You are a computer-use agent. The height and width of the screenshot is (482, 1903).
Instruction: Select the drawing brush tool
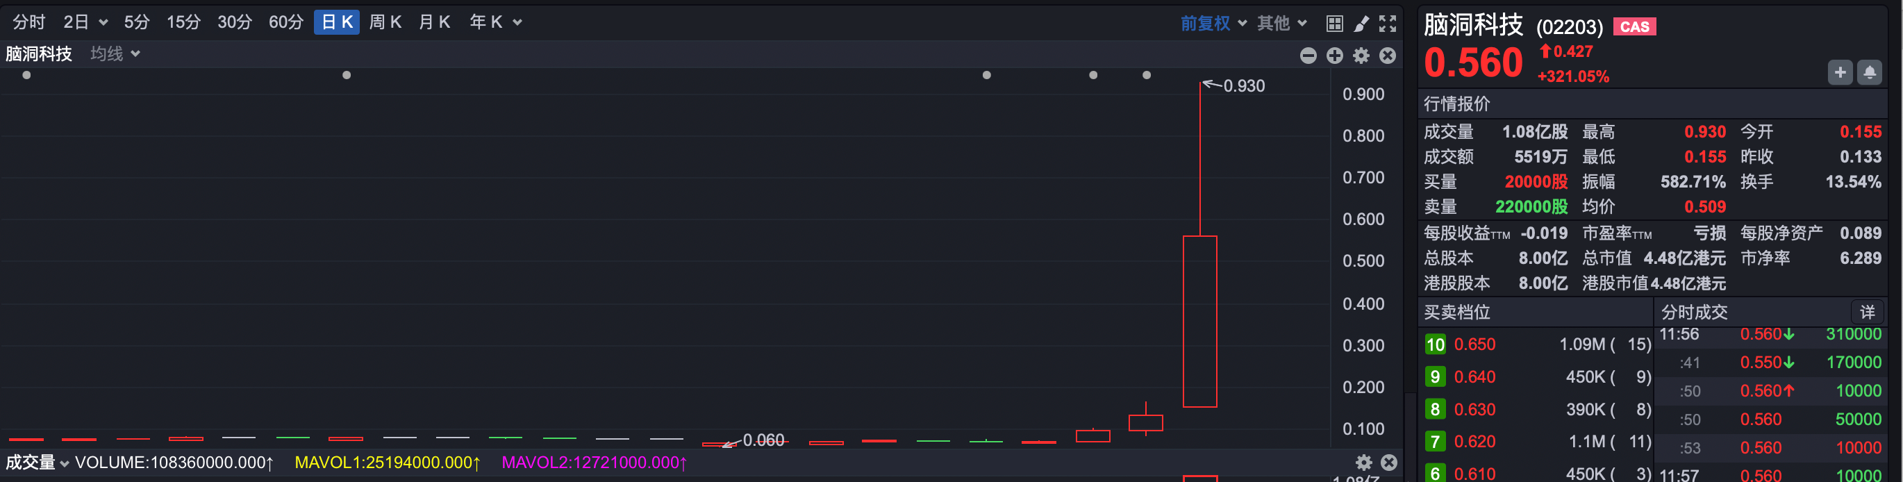coord(1361,24)
